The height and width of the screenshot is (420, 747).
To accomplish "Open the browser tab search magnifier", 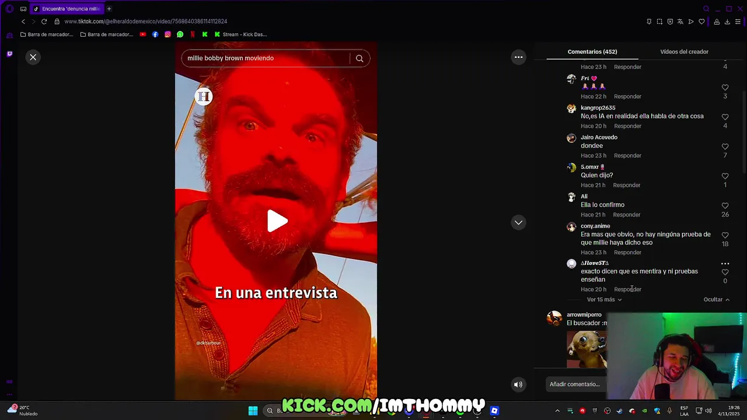I will click(x=706, y=9).
